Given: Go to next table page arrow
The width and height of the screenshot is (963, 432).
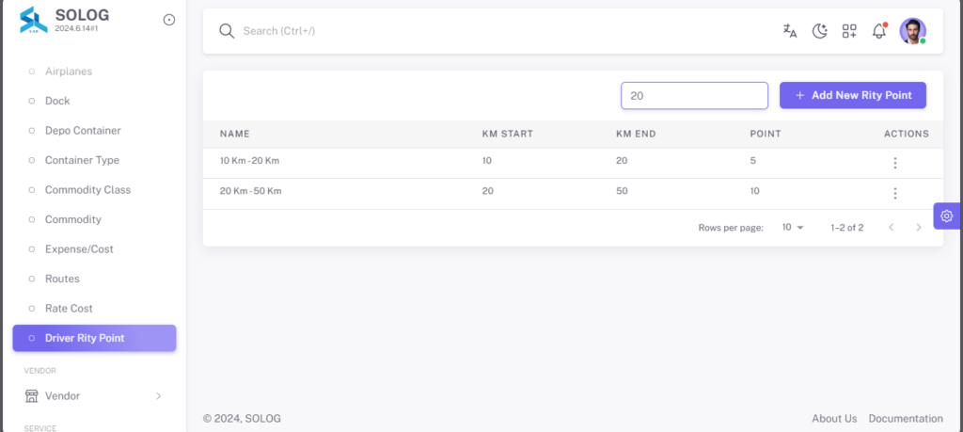Looking at the screenshot, I should click(919, 228).
